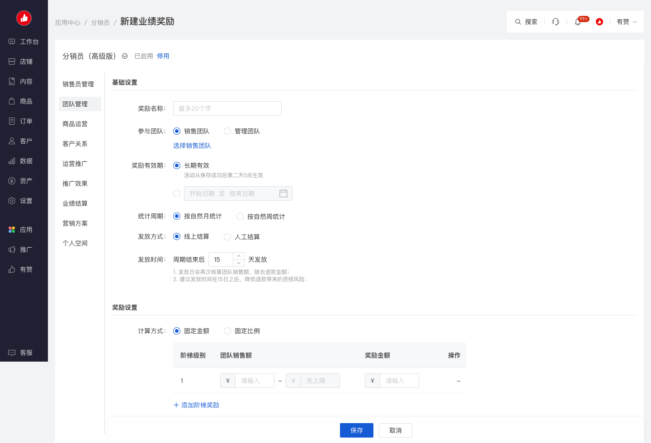Screen dimensions: 651x443
Task: Click the Youzan red thumbs-up logo
Action: coord(24,18)
